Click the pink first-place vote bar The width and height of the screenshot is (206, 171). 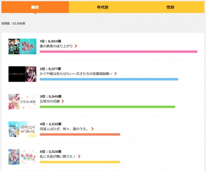pos(118,52)
